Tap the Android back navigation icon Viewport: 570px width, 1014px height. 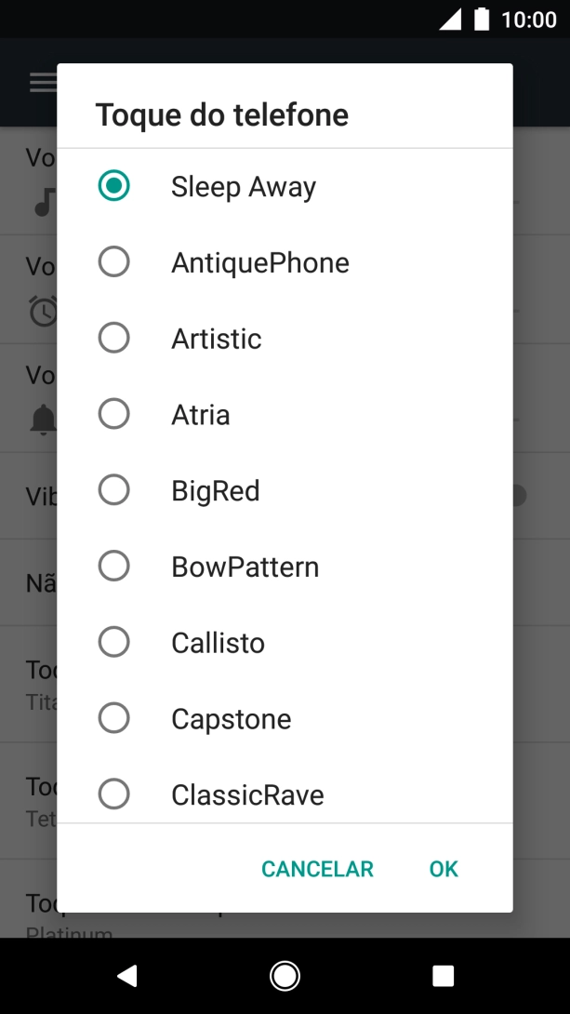[x=126, y=975]
